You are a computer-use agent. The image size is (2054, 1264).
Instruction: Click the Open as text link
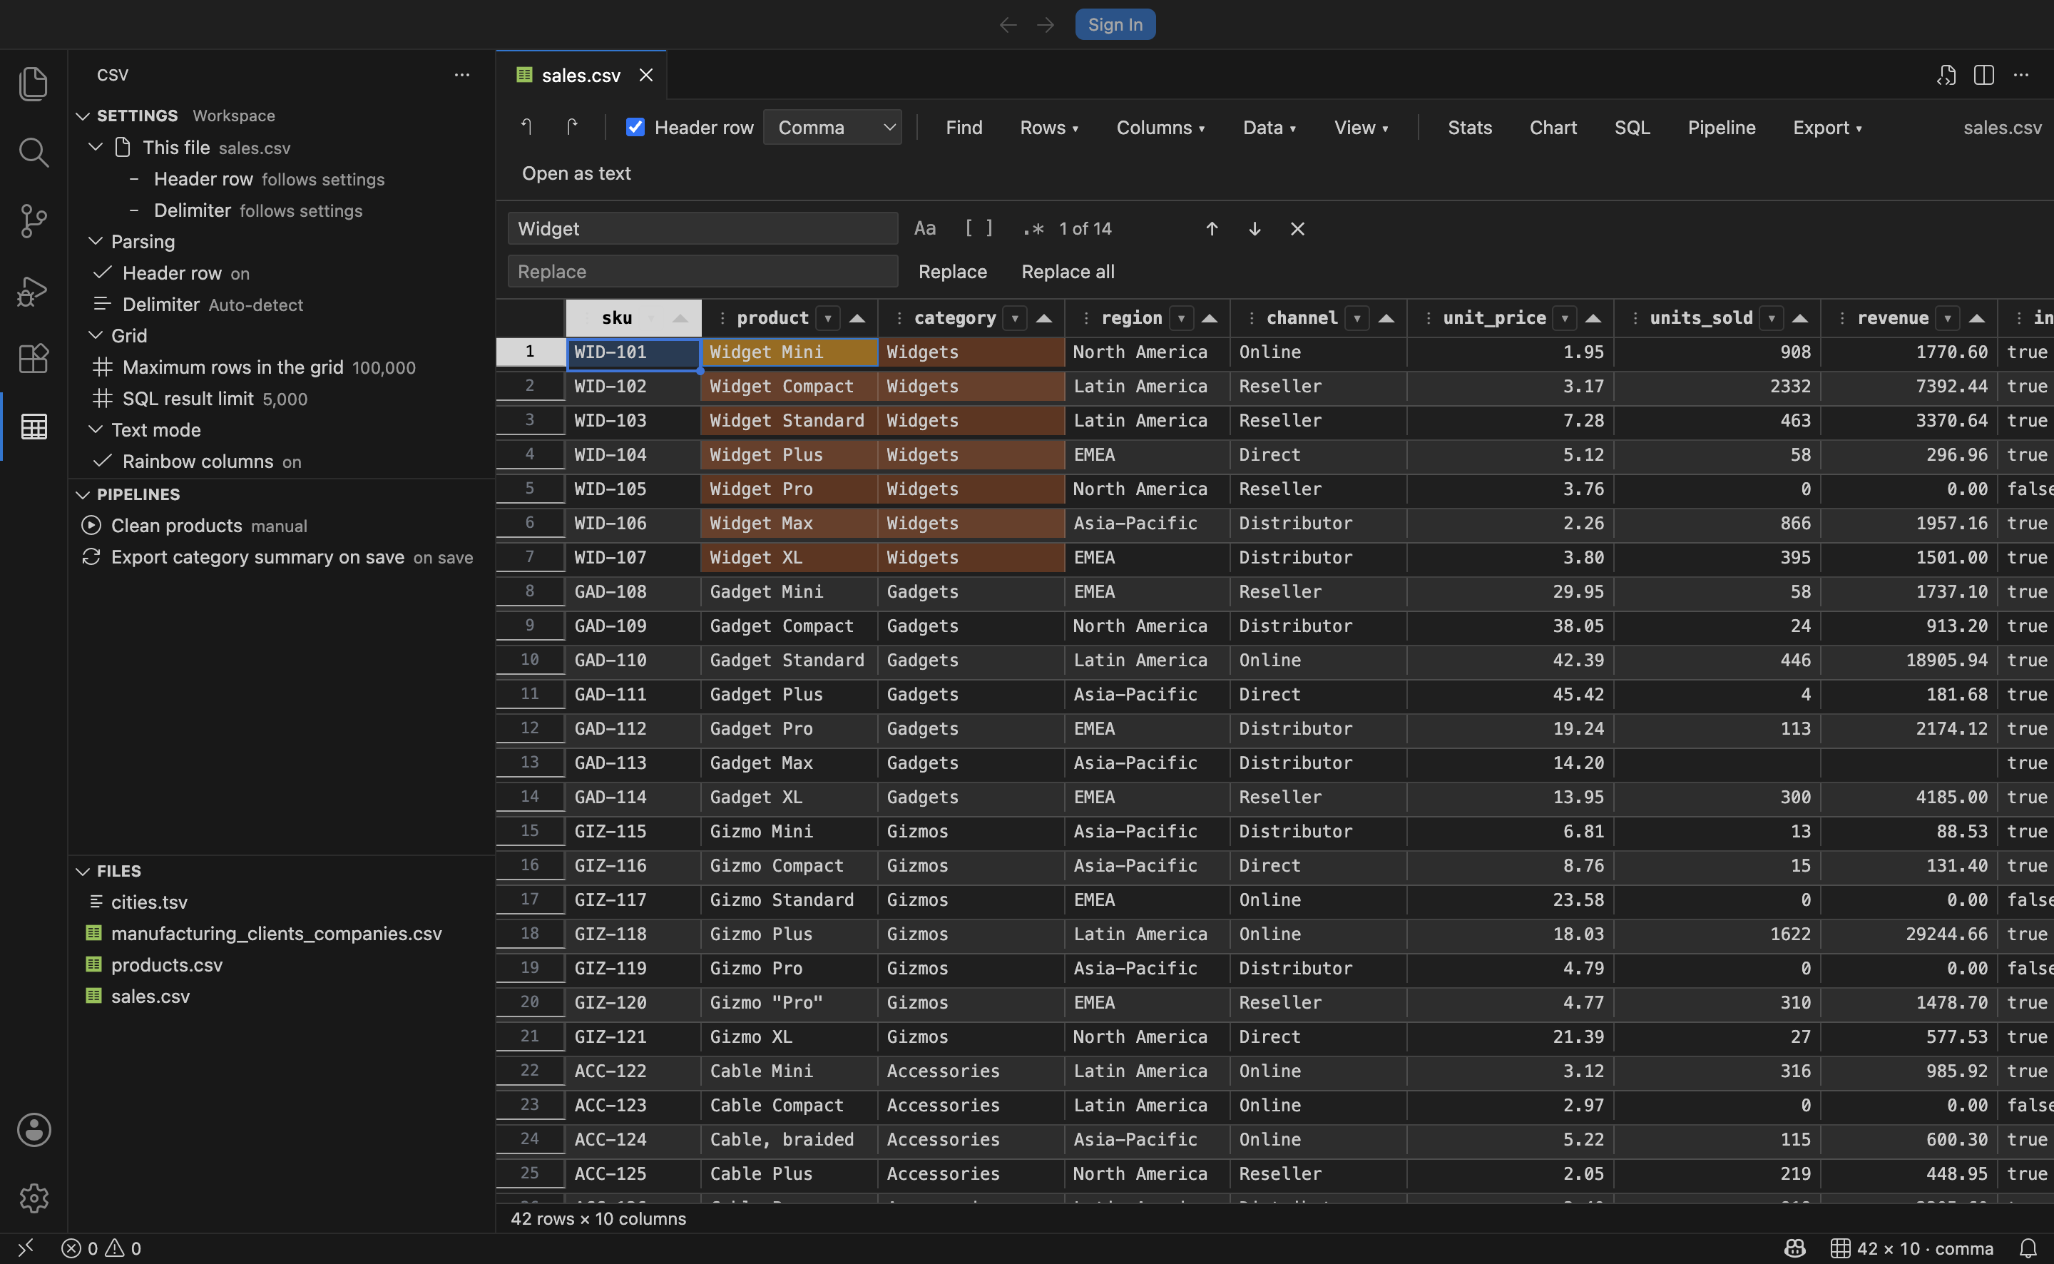click(x=576, y=173)
